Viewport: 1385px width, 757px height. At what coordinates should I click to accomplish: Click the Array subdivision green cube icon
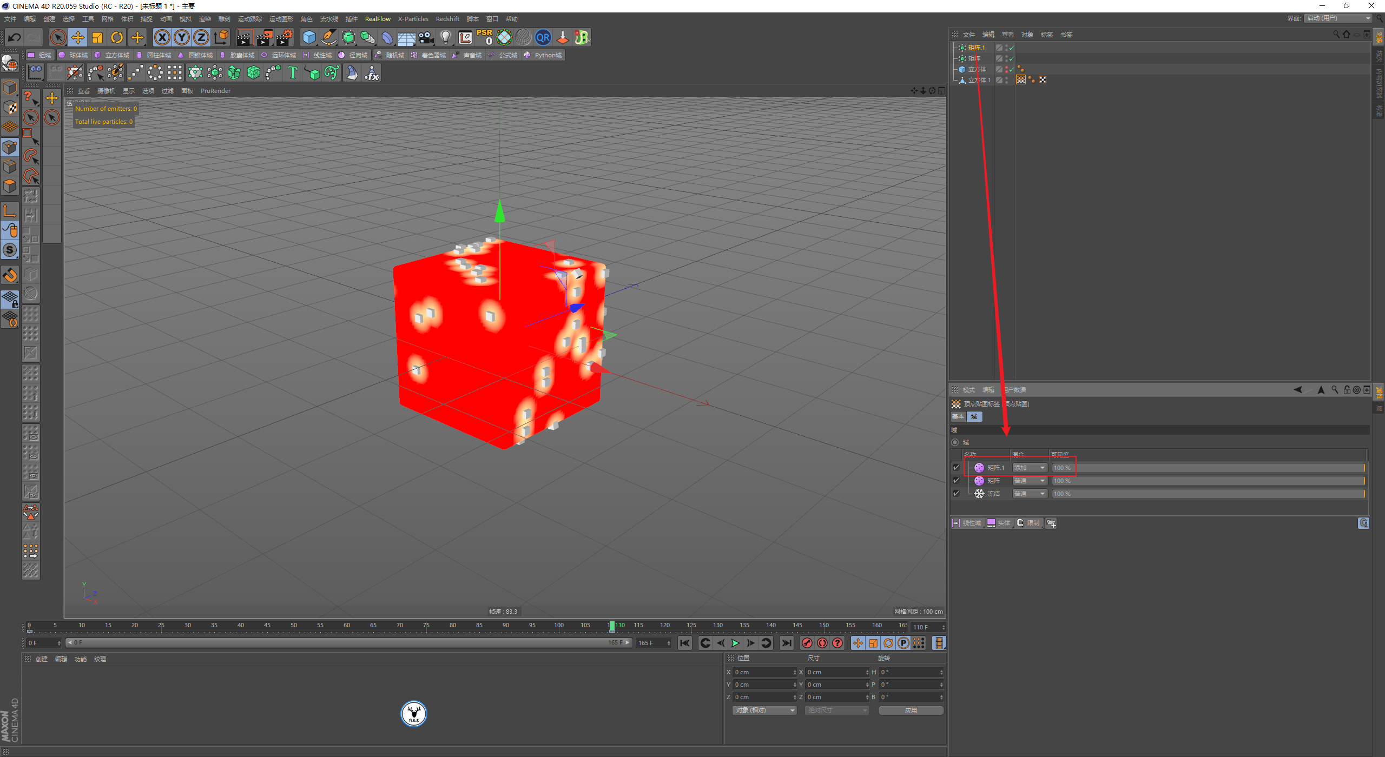[x=348, y=37]
